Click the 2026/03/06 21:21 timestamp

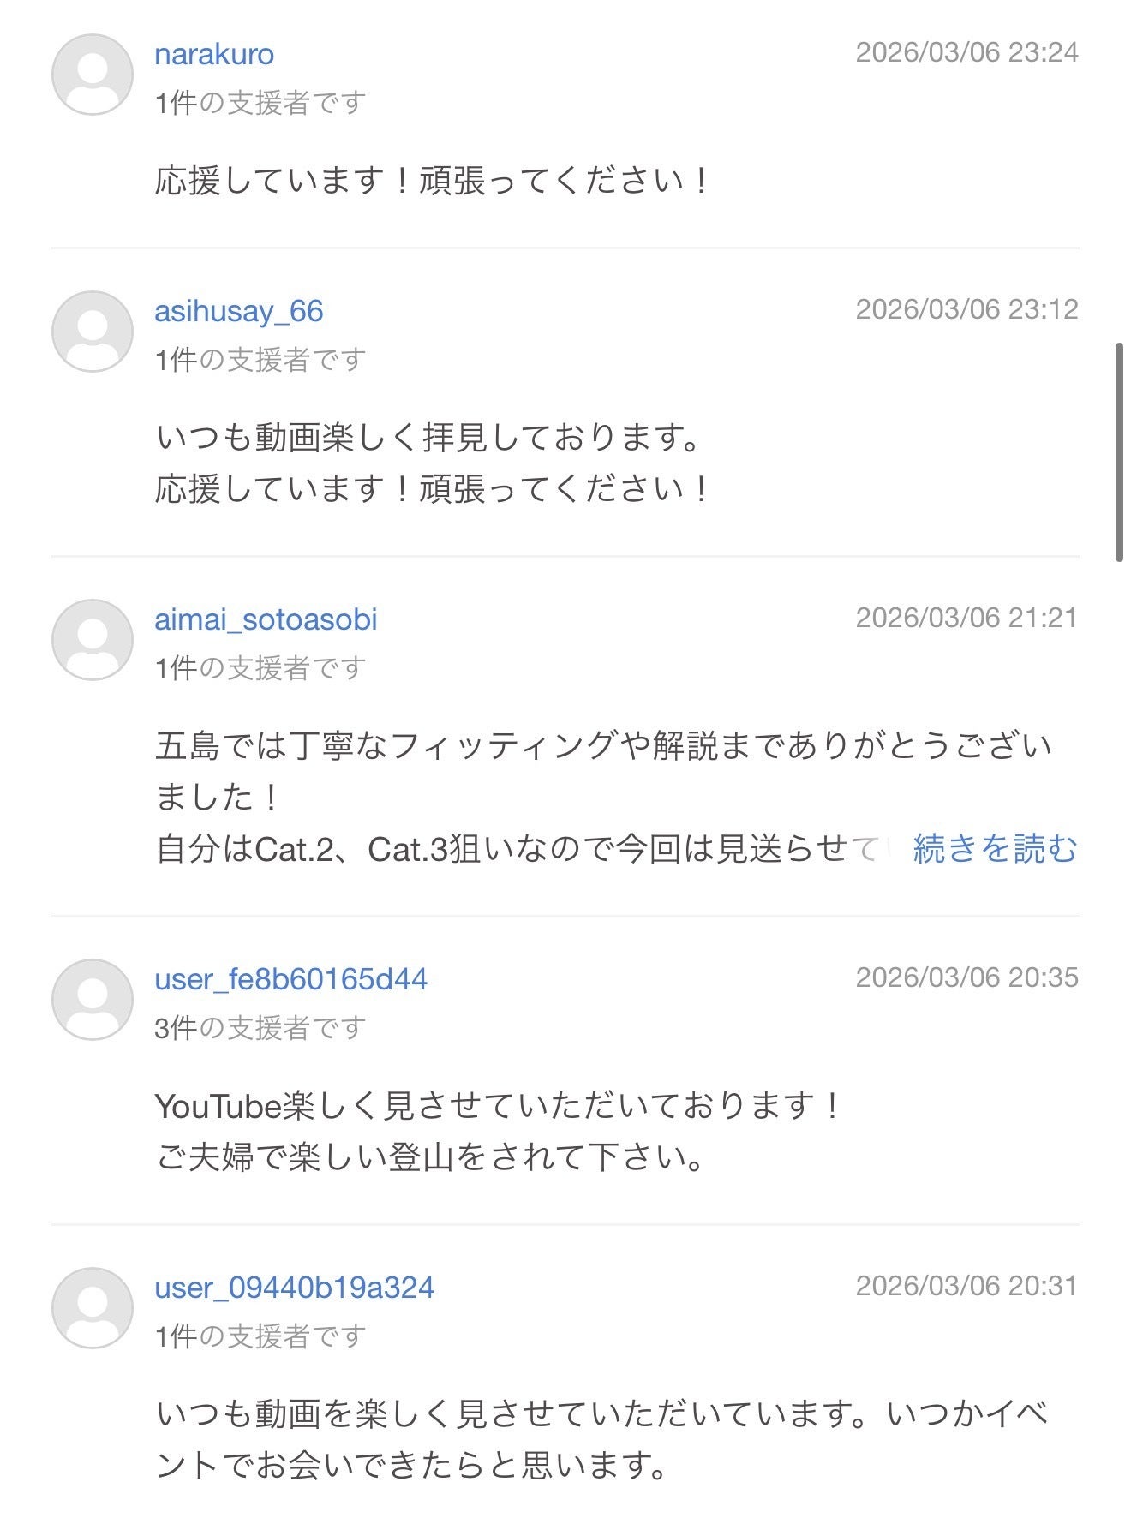966,618
